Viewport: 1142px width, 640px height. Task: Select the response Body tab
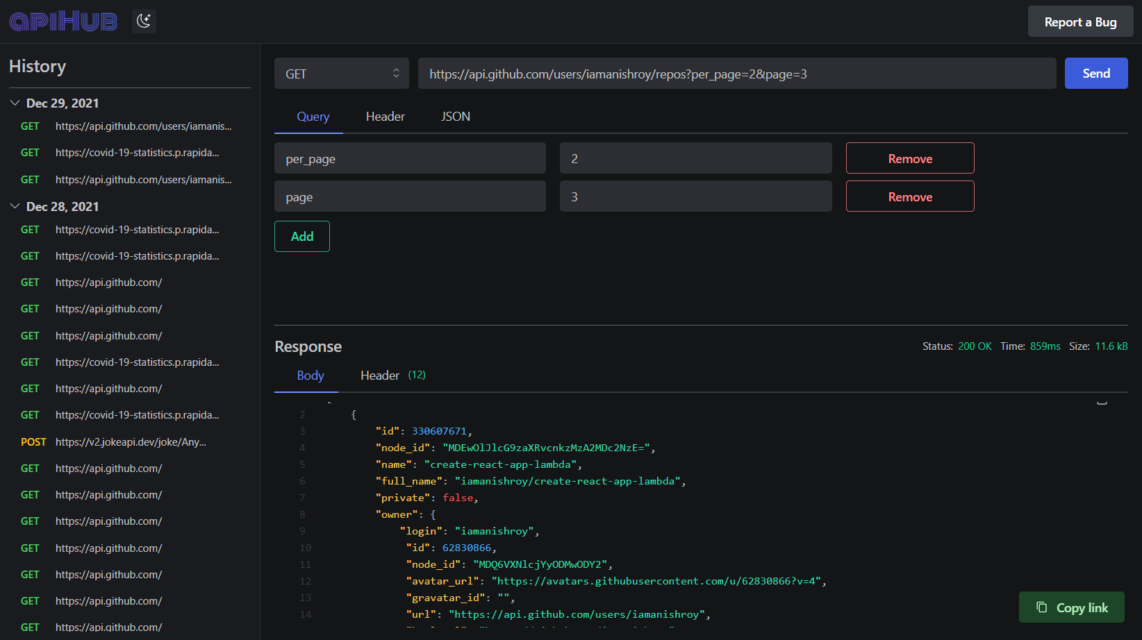[x=310, y=376]
